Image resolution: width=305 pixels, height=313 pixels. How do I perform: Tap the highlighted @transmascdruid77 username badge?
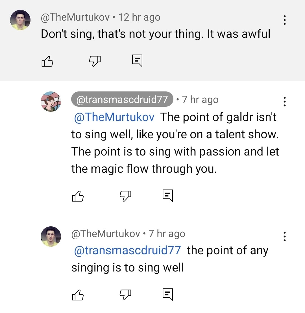click(122, 99)
